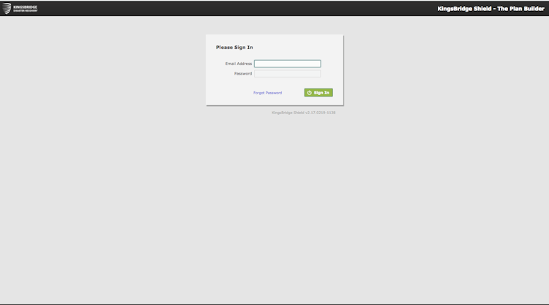Screen dimensions: 549x305
Task: Click the KingsBridge Disaster Recovery logo
Action: (20, 8)
